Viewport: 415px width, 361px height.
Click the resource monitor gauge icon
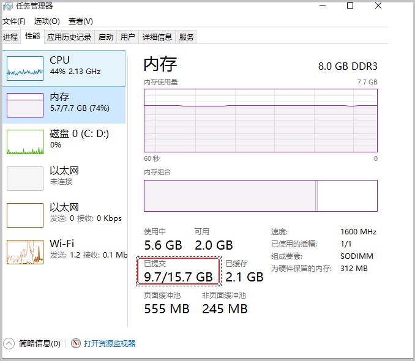click(x=76, y=343)
